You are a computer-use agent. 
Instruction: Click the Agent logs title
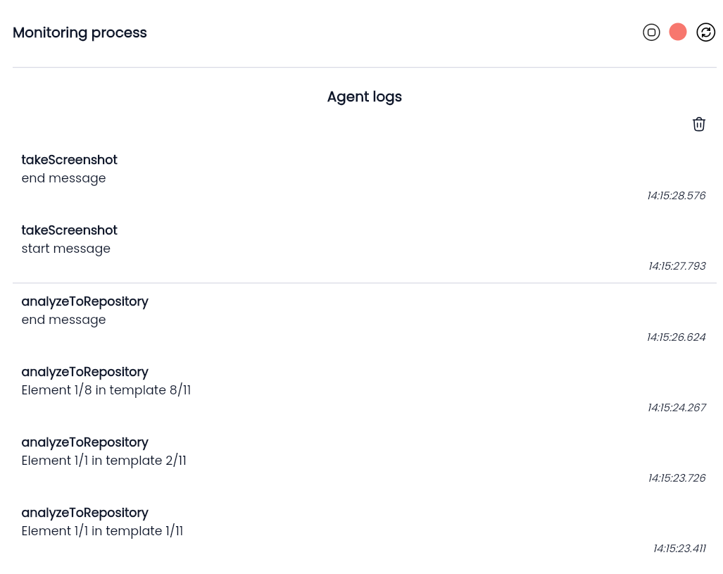coord(364,97)
